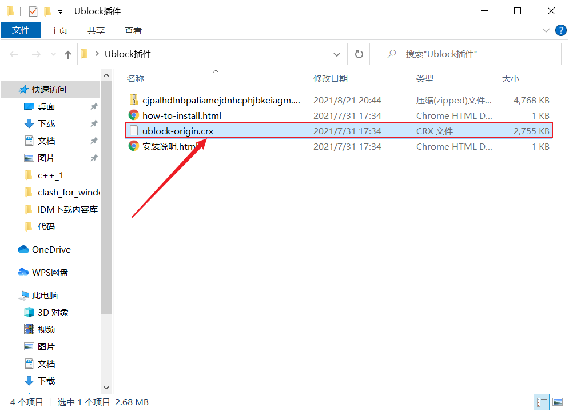Switch to the 共享 ribbon tab
This screenshot has height=411, width=569.
(96, 30)
